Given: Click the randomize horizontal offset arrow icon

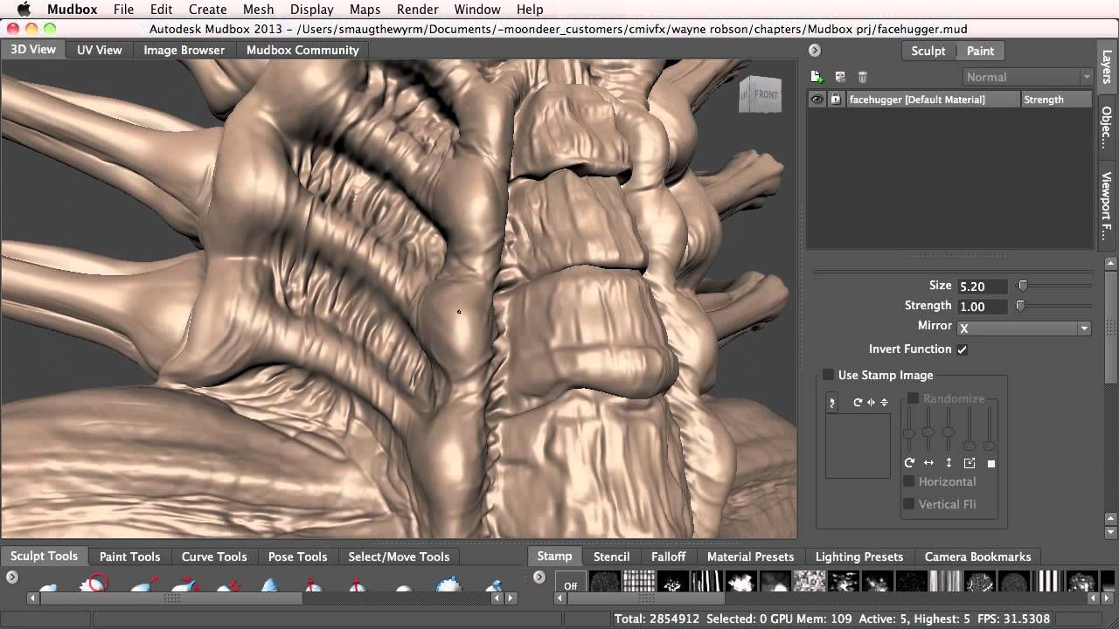Looking at the screenshot, I should [x=928, y=463].
